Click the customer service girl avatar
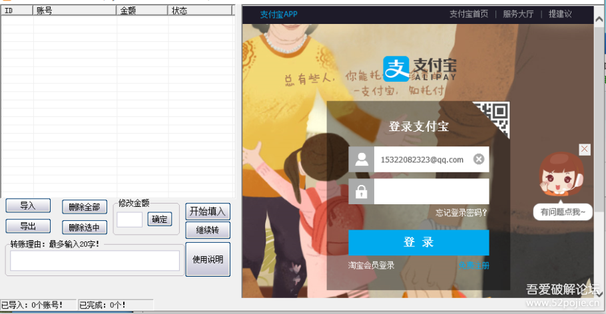 (x=561, y=174)
